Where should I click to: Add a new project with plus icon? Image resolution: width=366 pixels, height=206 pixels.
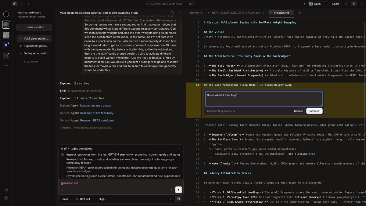pyautogui.click(x=6, y=65)
